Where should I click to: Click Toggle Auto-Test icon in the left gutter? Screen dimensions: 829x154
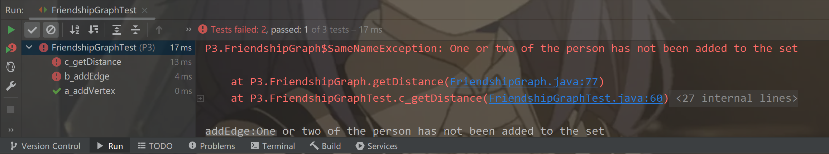point(11,67)
